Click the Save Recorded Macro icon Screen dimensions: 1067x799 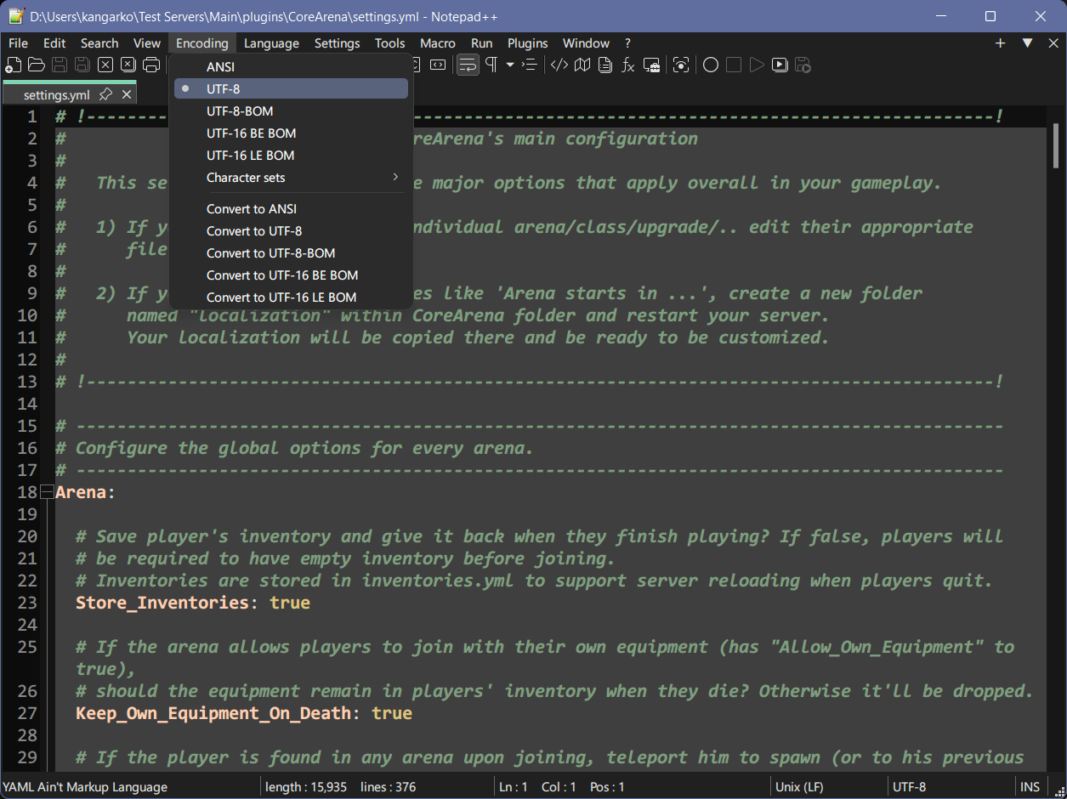(x=803, y=65)
